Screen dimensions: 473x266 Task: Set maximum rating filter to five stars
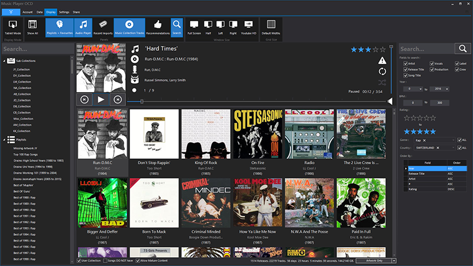[433, 131]
